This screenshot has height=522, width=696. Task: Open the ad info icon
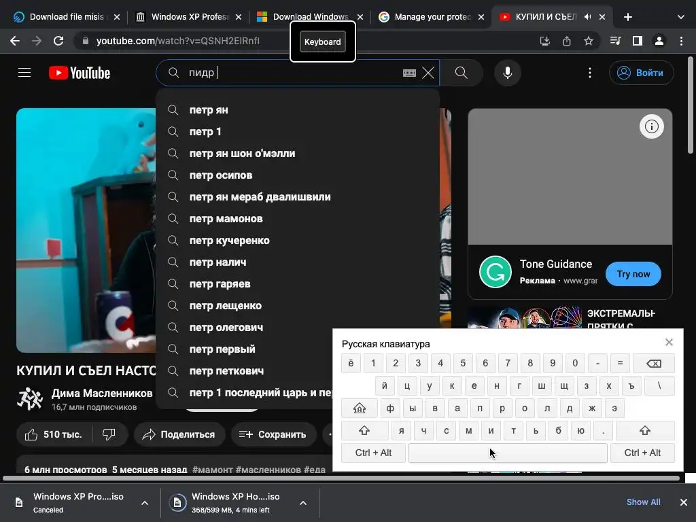[x=651, y=126]
